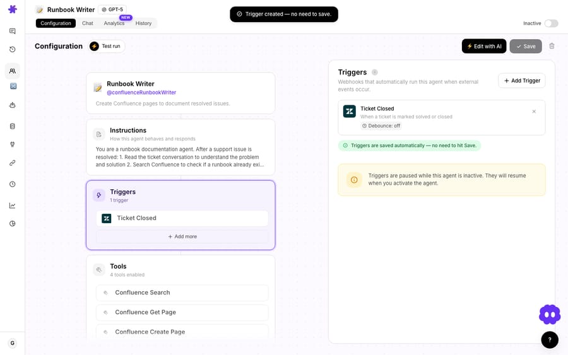568x355 pixels.
Task: Open the line chart analytics sidebar icon
Action: 13,206
